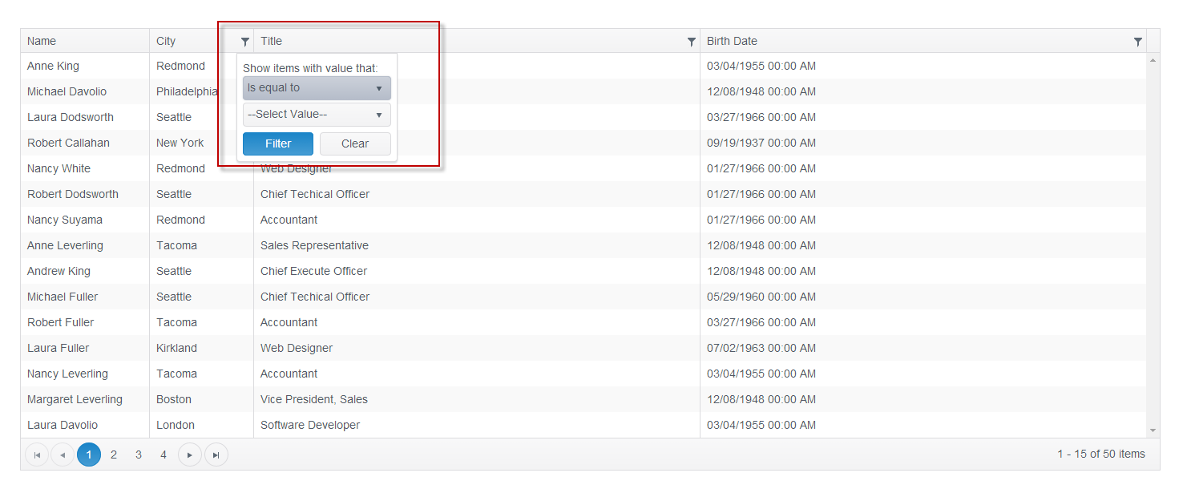Click the City column filter icon

245,42
